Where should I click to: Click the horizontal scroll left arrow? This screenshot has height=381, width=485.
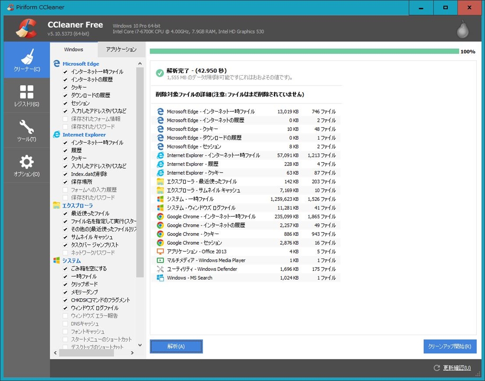click(55, 353)
